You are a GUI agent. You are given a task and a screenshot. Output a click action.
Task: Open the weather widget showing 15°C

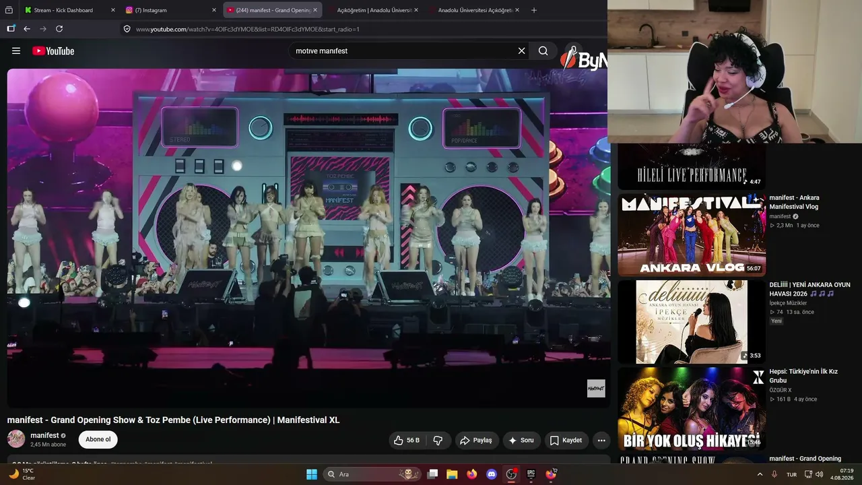tap(21, 474)
